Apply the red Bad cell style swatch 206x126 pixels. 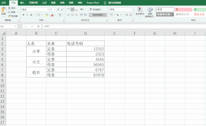click(x=183, y=10)
